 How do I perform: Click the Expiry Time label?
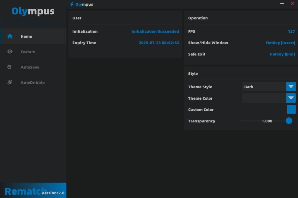click(84, 43)
